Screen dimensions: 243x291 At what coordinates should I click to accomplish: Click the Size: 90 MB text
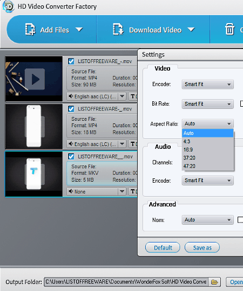point(84,85)
